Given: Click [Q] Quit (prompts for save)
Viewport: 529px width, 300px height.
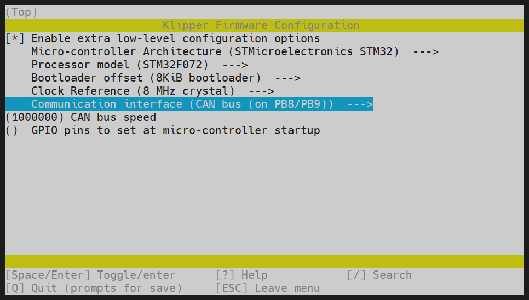Looking at the screenshot, I should pos(94,289).
